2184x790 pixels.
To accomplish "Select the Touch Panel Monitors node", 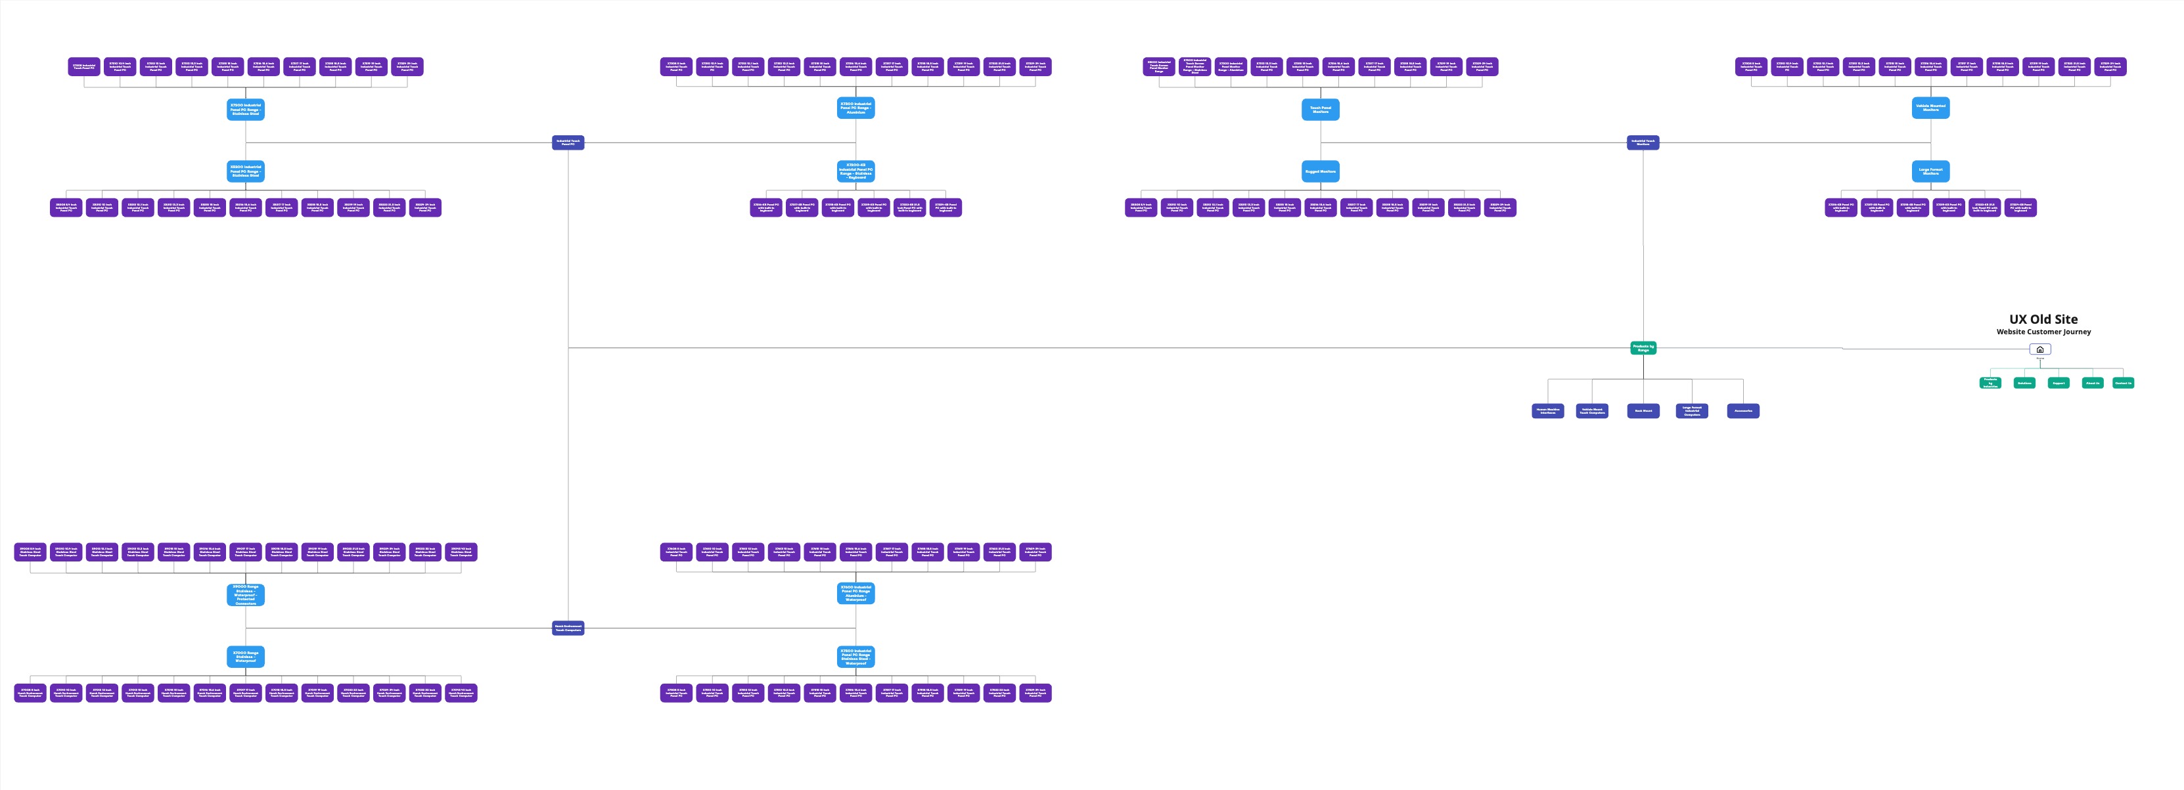I will pos(1320,110).
